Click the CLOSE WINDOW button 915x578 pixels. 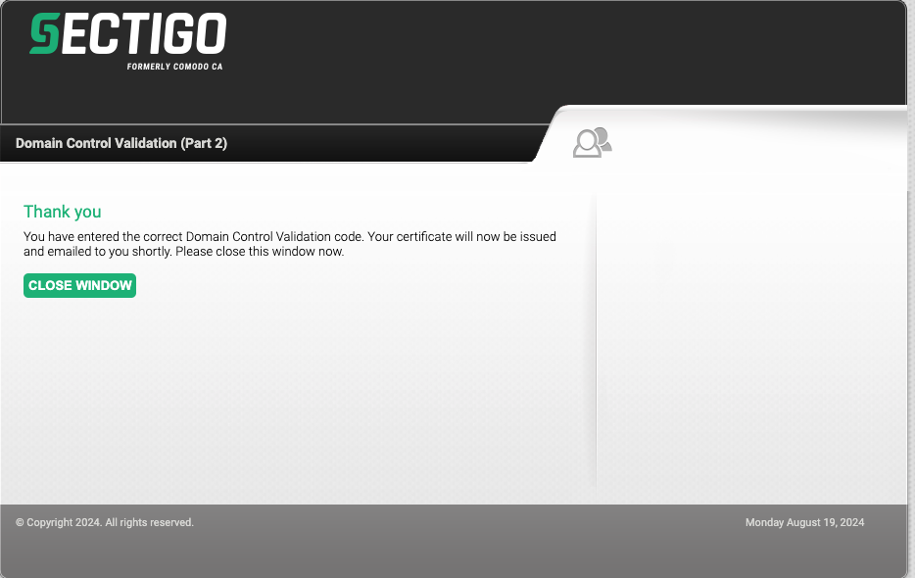click(x=80, y=285)
